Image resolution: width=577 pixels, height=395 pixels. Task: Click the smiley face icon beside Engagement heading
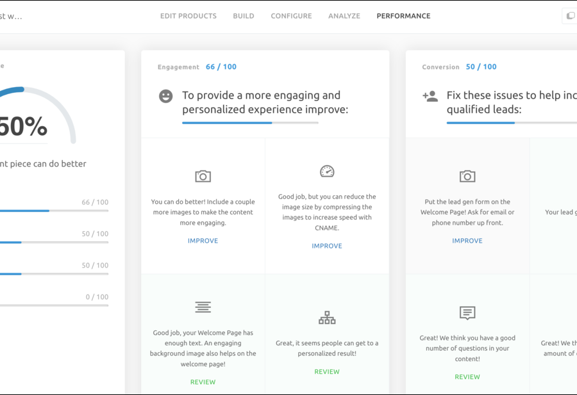tap(166, 96)
